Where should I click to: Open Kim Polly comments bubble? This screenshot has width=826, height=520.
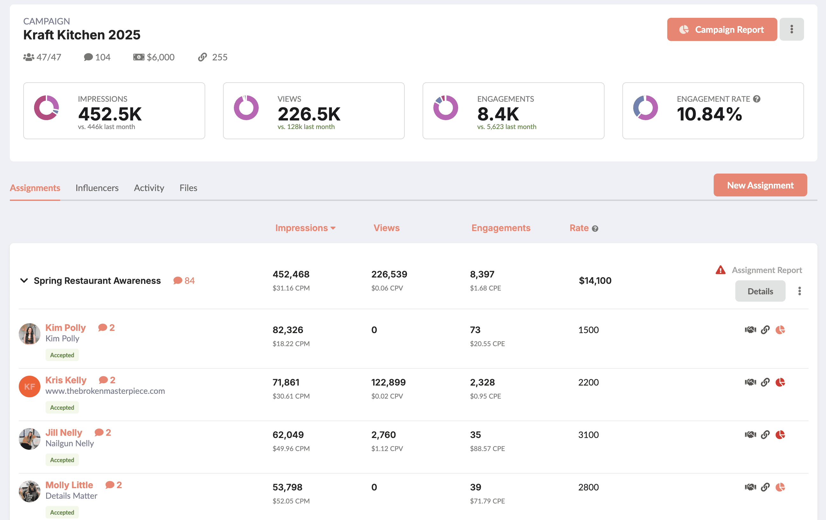click(106, 327)
